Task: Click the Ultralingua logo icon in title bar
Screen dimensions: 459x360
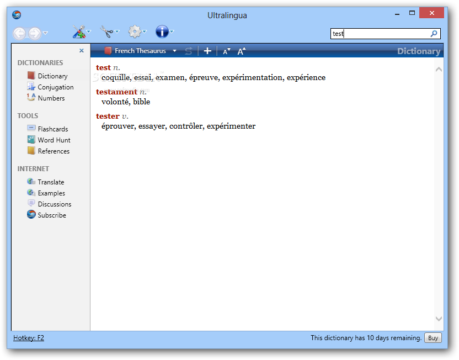Action: [17, 15]
